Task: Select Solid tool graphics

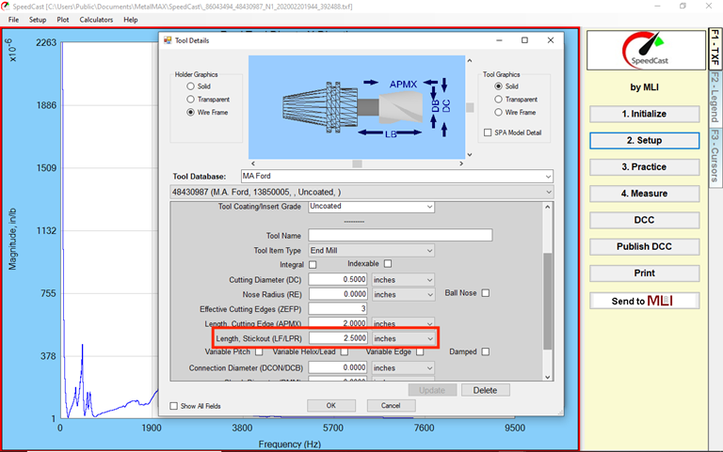Action: tap(498, 86)
